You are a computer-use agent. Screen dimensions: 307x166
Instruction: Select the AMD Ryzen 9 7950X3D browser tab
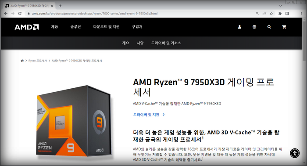[29, 6]
